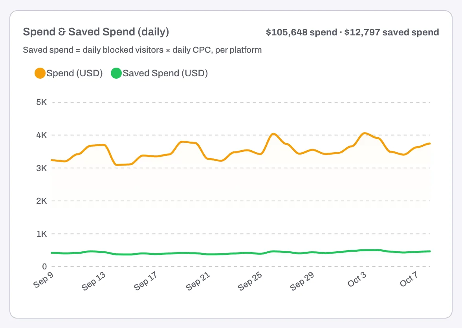Click the Sep 13 x-axis label

click(x=93, y=281)
